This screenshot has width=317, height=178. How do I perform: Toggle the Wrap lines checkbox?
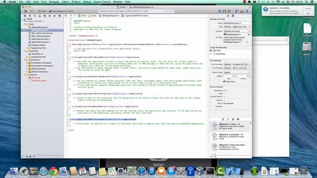[224, 82]
